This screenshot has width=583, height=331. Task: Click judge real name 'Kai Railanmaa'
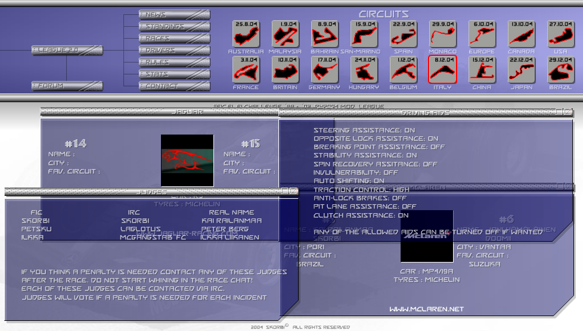tap(231, 221)
